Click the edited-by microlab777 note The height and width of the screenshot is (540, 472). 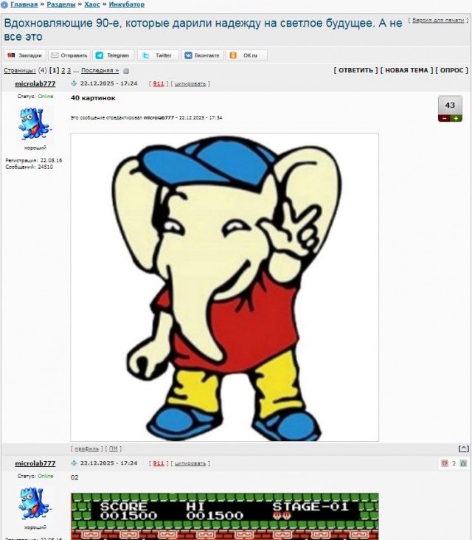[146, 118]
